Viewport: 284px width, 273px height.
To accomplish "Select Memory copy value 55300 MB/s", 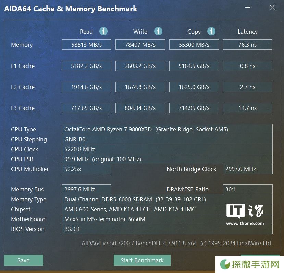I will point(194,45).
